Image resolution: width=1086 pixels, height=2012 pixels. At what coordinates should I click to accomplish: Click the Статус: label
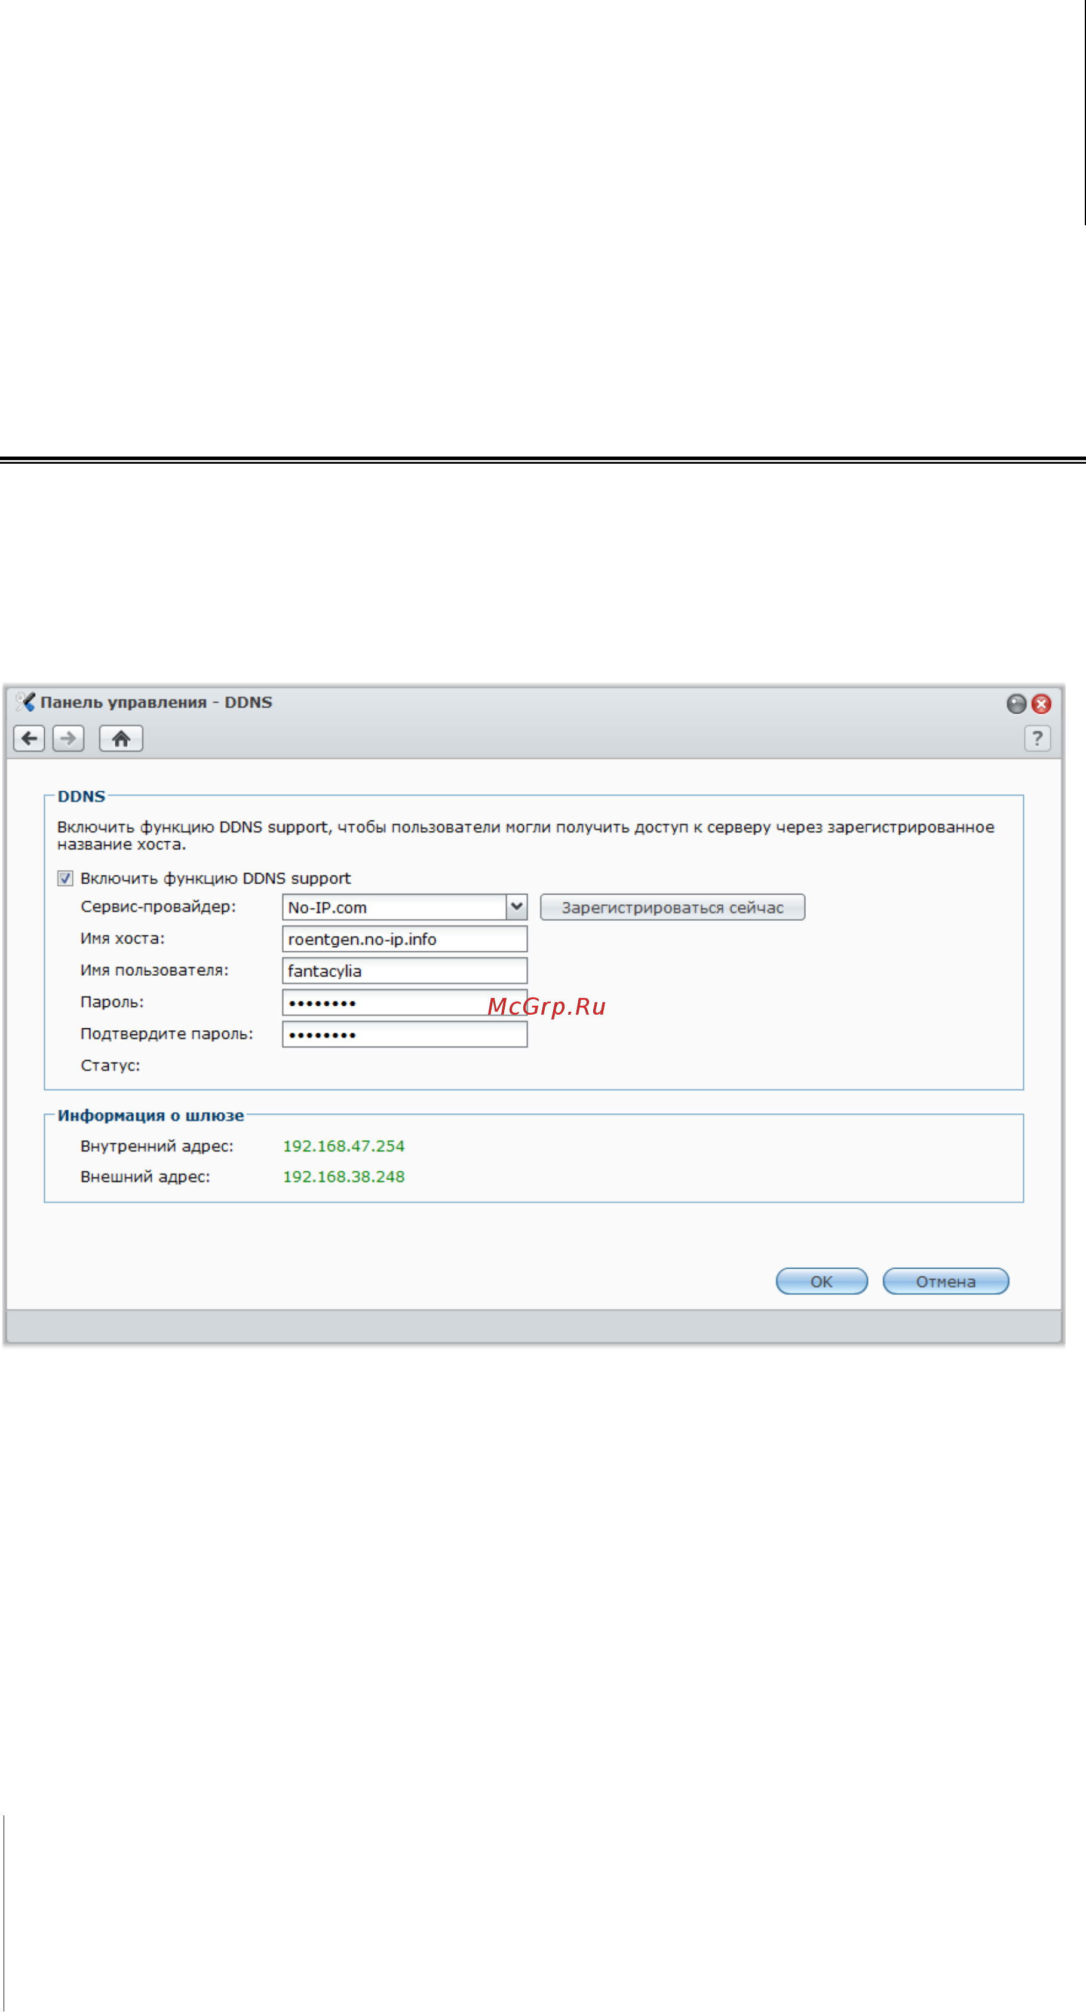point(110,1065)
